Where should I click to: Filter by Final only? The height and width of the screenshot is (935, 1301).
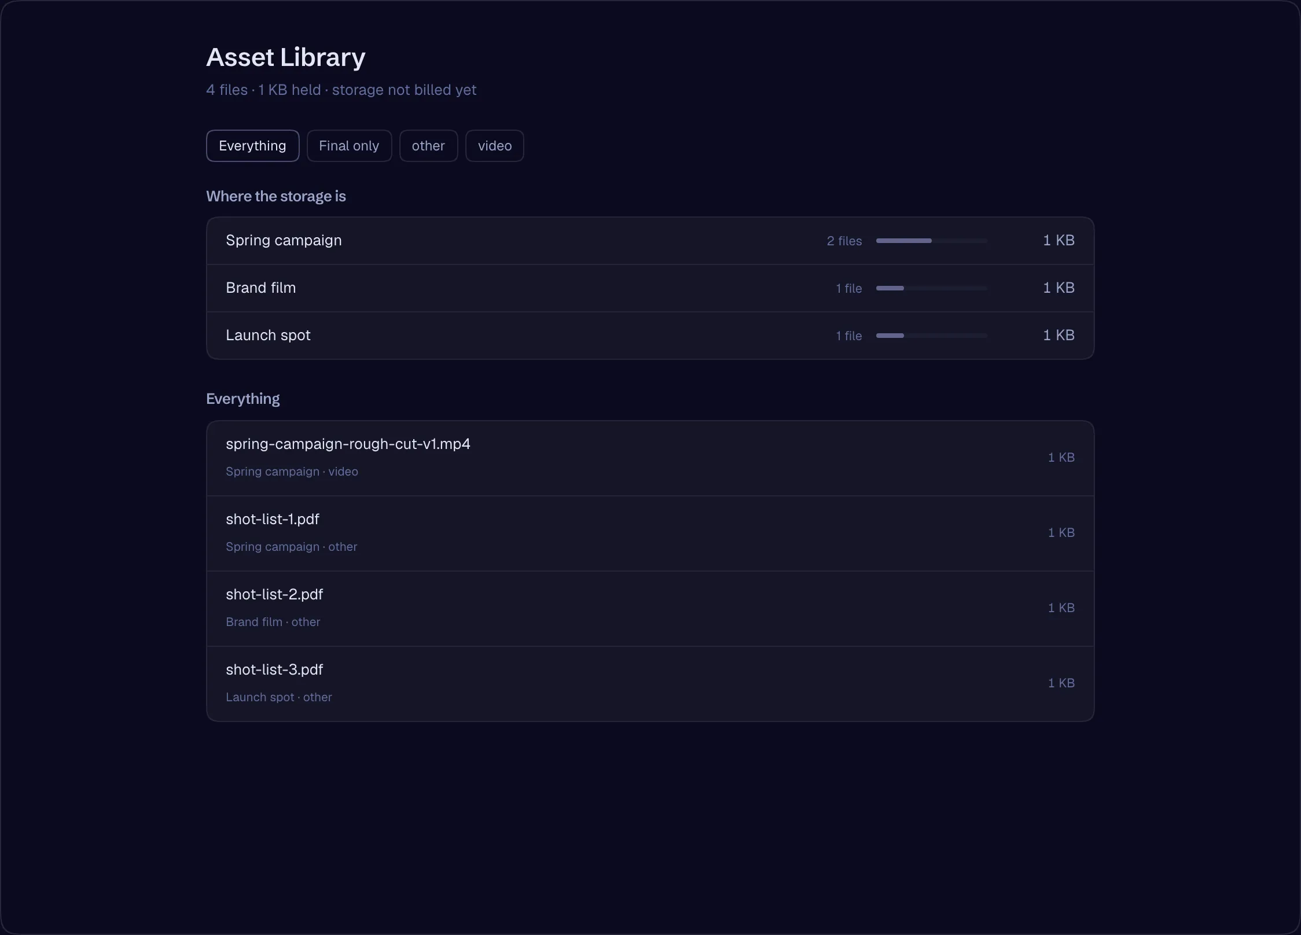click(x=349, y=146)
